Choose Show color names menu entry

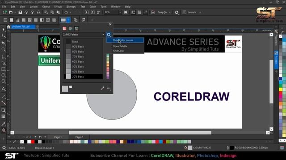125,40
